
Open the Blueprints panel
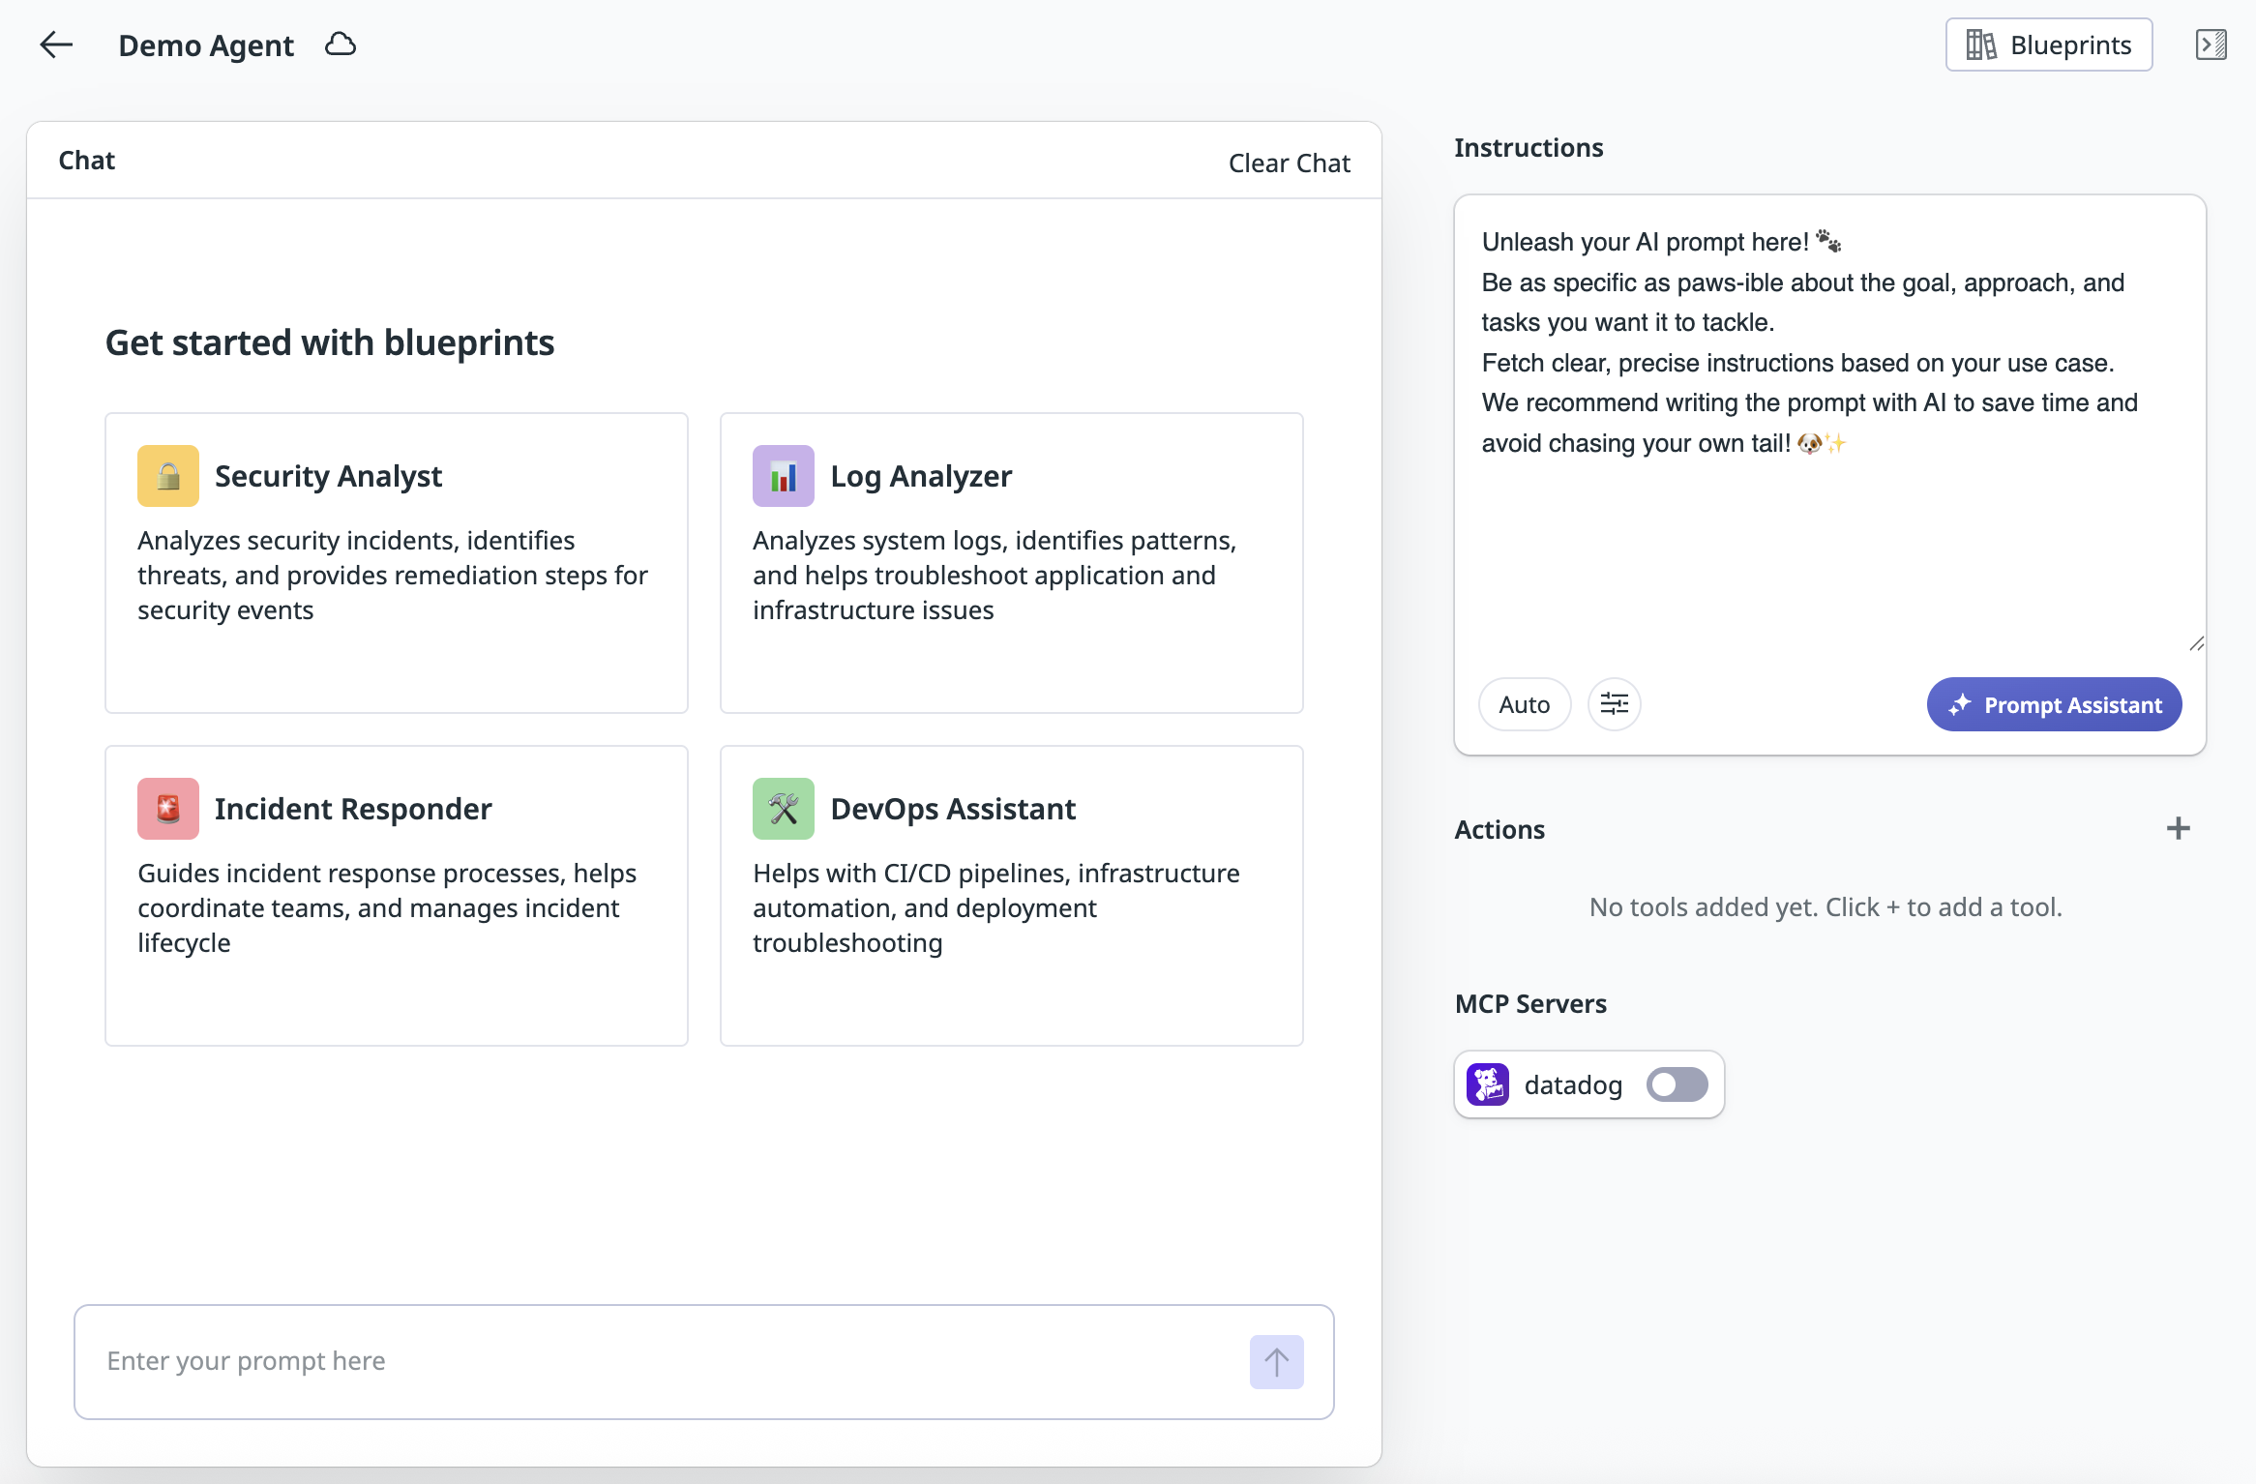coord(2048,45)
